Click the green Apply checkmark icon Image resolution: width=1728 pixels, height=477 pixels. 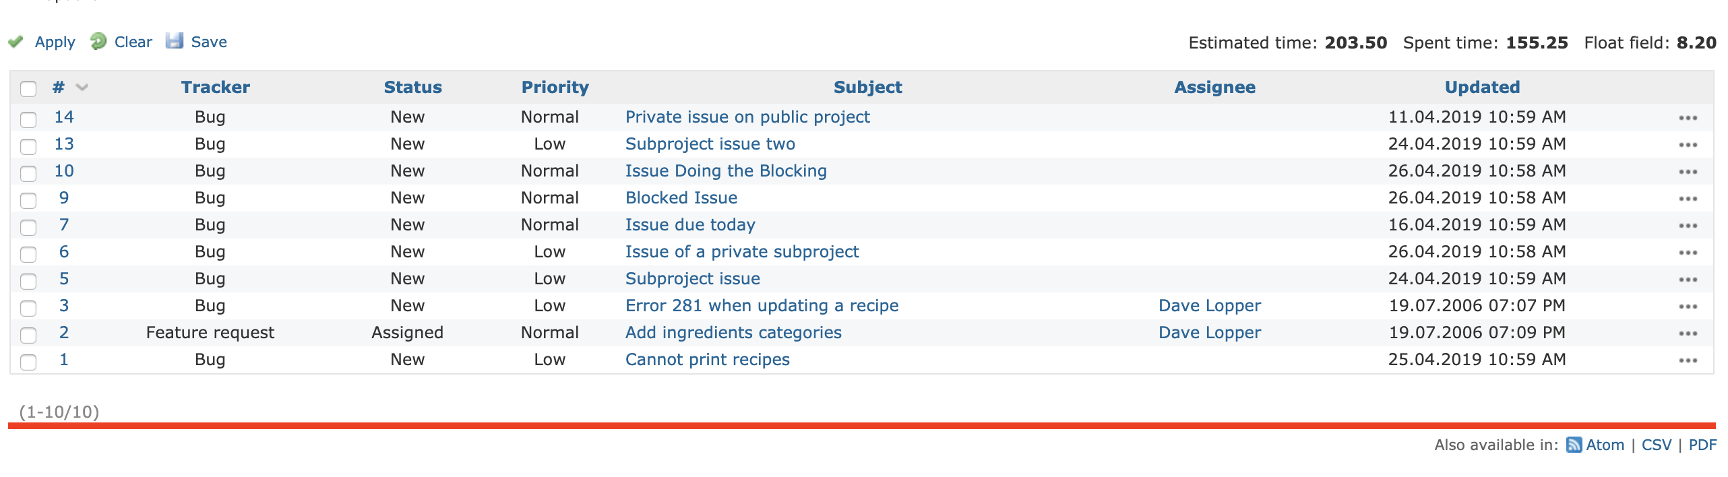pos(16,42)
